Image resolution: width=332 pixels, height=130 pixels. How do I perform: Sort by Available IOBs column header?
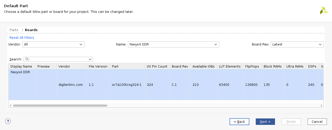click(x=204, y=66)
